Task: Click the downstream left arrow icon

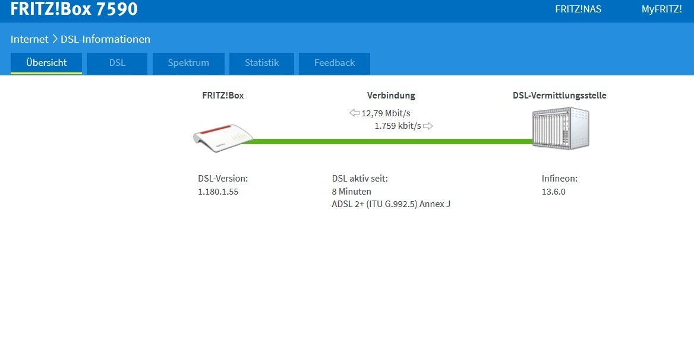Action: coord(354,113)
